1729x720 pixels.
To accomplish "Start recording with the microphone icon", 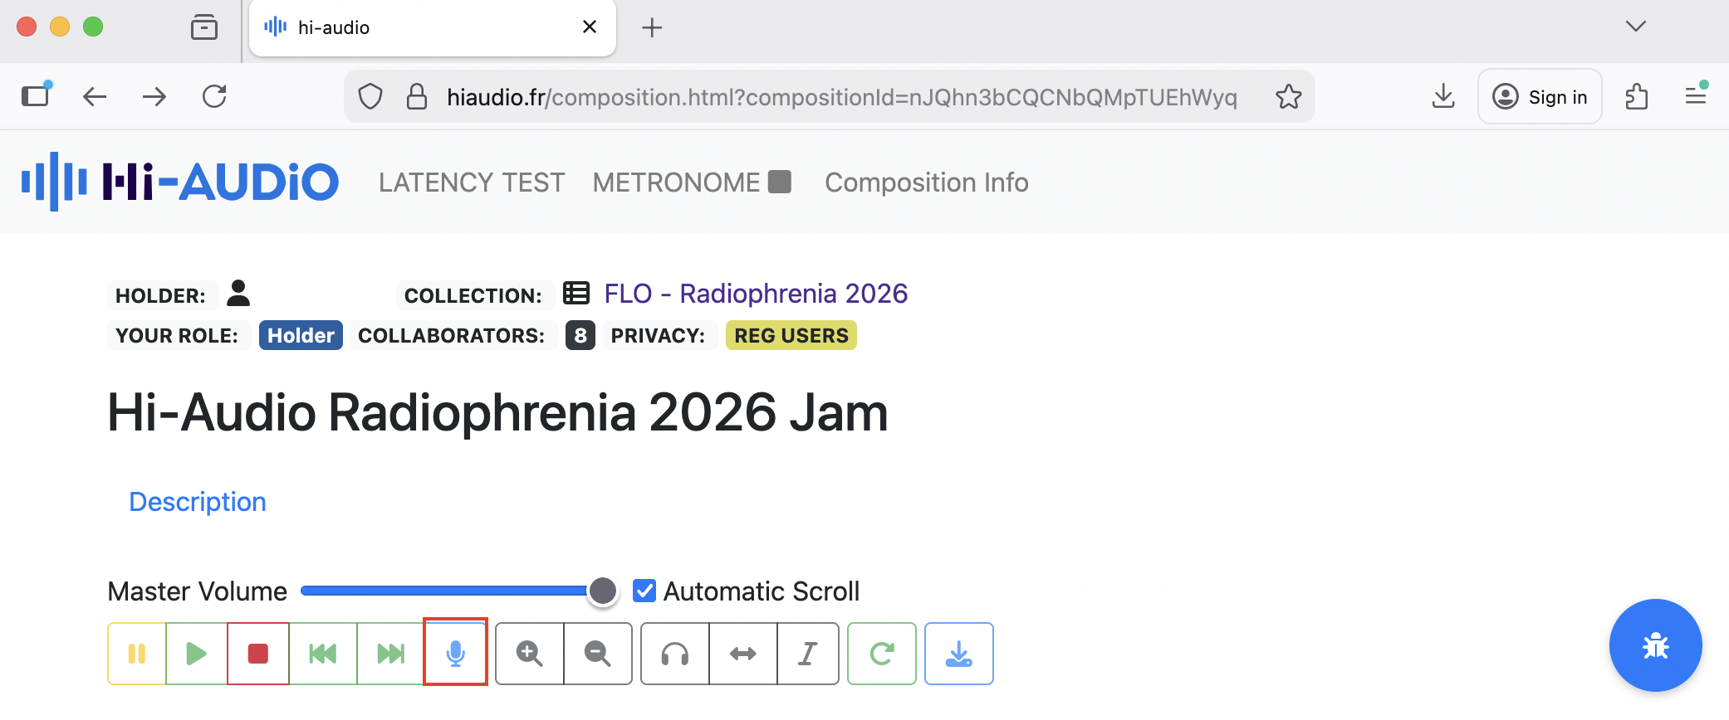I will pyautogui.click(x=455, y=654).
